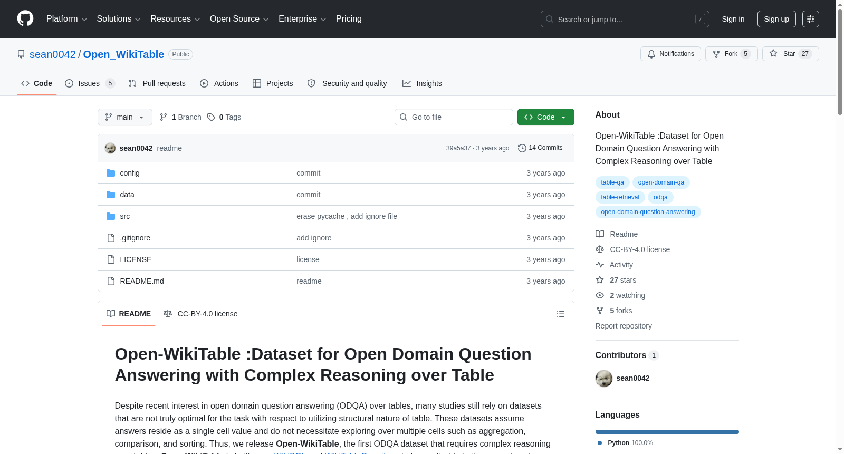Click the open-domain-question-answering topic tag
Screen dimensions: 844x454
[x=648, y=212]
